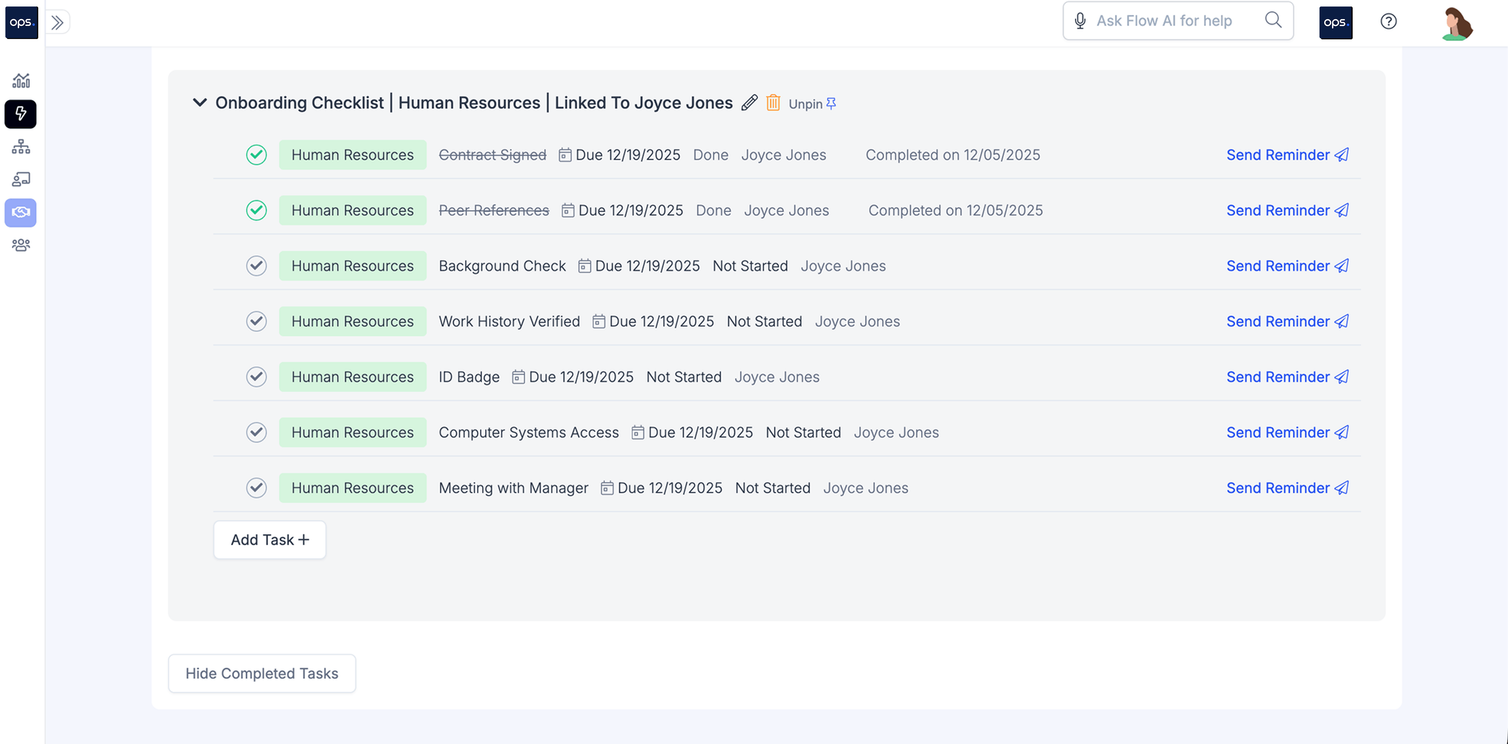Open the user avatar profile menu
The width and height of the screenshot is (1508, 744).
pos(1456,23)
